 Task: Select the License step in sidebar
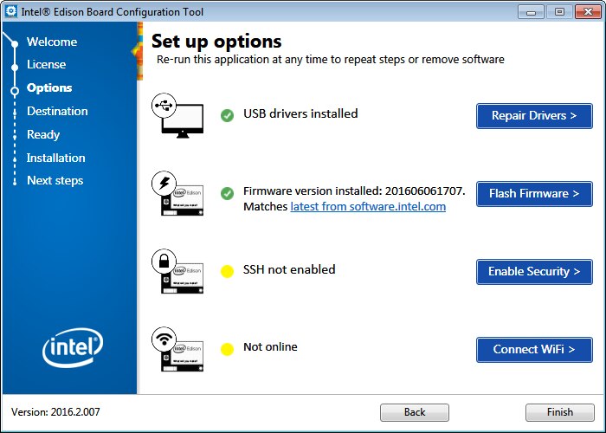pos(46,64)
